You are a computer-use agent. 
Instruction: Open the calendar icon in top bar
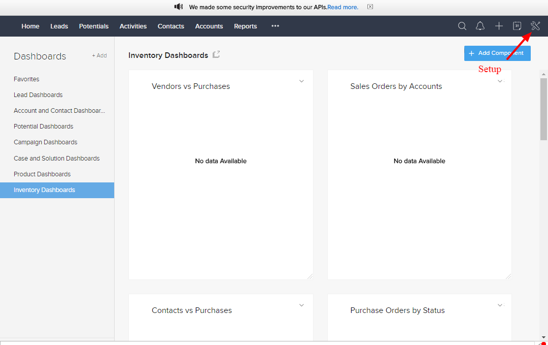[x=517, y=26]
